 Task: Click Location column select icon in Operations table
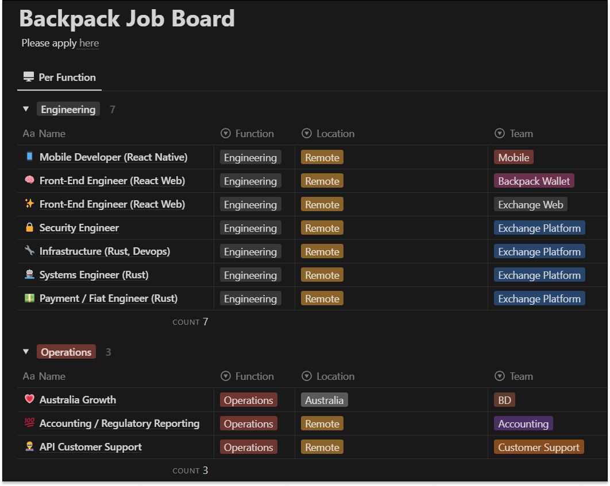[307, 376]
